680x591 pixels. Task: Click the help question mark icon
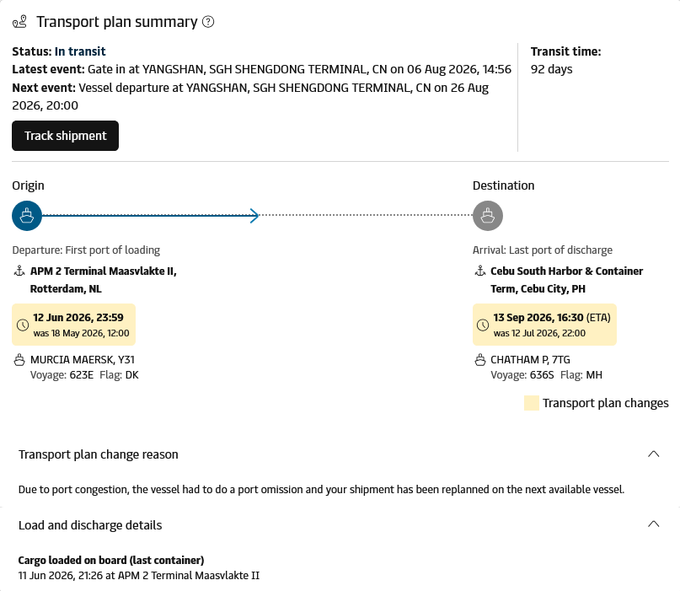pyautogui.click(x=208, y=22)
